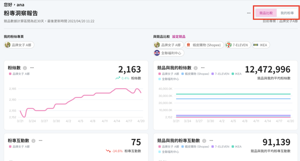Open the three-dot menu next to 粉絲數
This screenshot has width=300, height=161.
(32, 68)
